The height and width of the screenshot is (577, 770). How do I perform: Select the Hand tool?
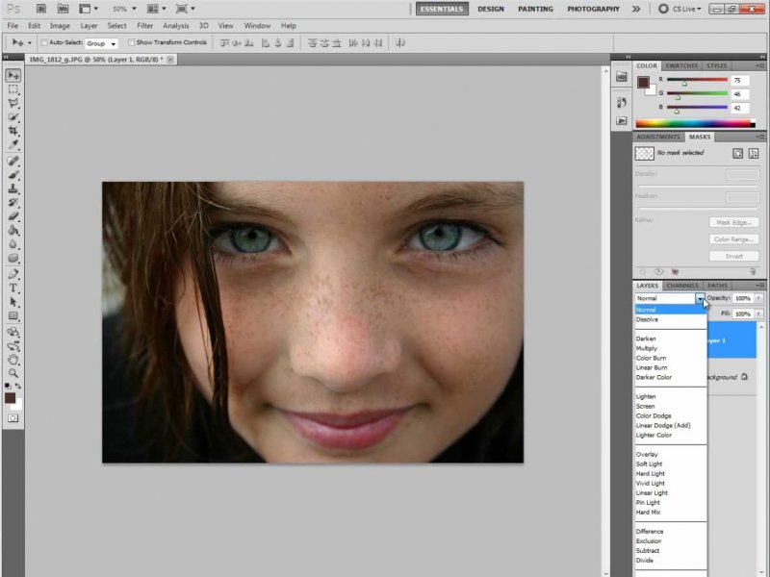(x=13, y=359)
